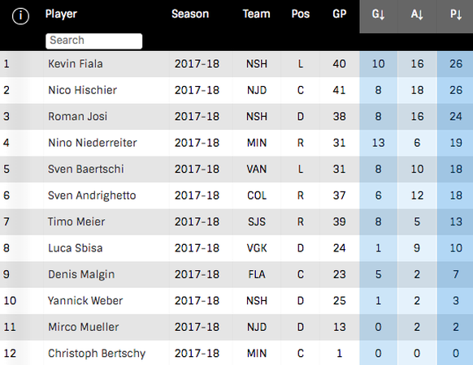This screenshot has height=365, width=473.
Task: Open Kevin Fiala player link
Action: click(x=76, y=64)
